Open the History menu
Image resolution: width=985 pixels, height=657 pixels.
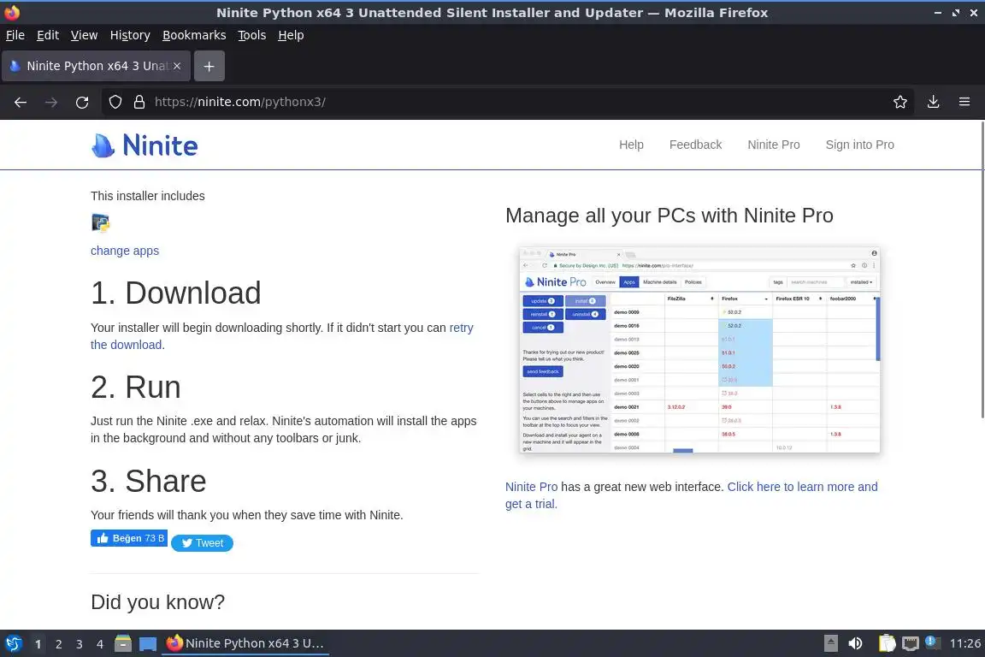point(130,35)
